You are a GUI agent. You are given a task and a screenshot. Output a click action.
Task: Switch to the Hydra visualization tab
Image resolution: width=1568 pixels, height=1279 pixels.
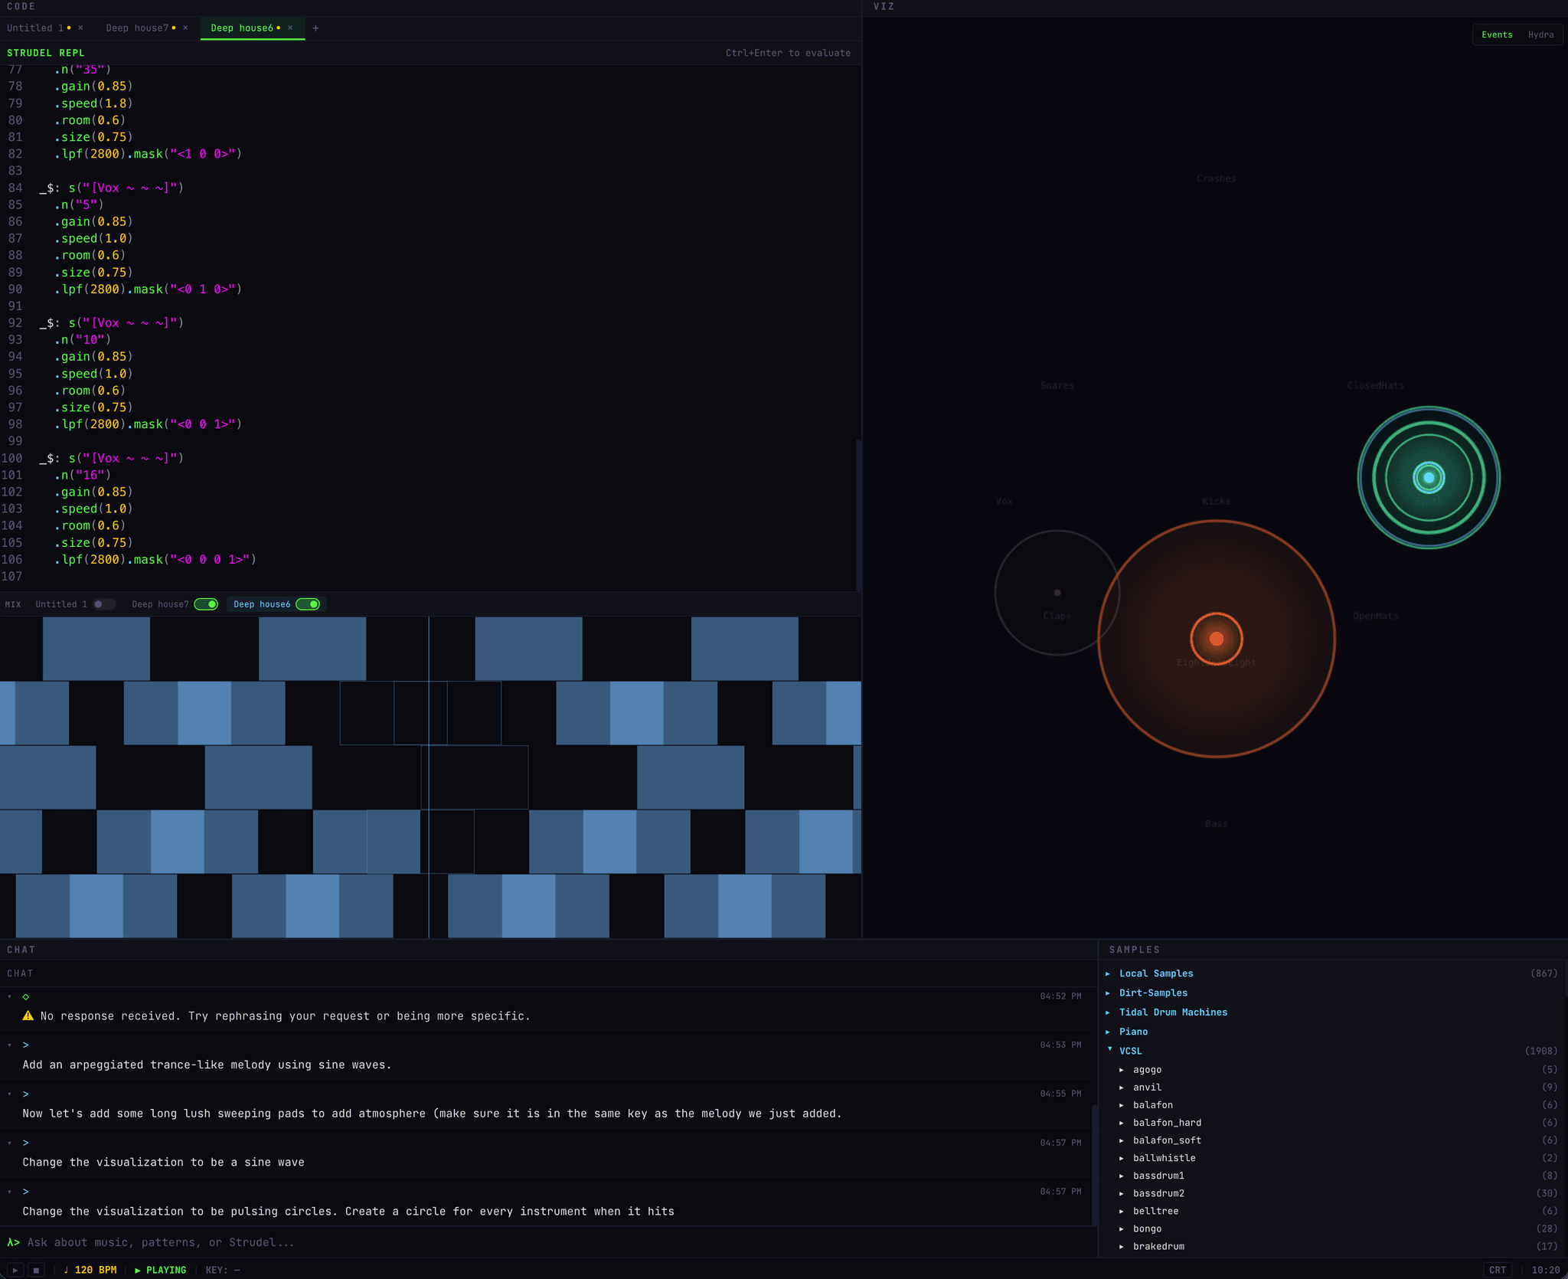(1540, 34)
